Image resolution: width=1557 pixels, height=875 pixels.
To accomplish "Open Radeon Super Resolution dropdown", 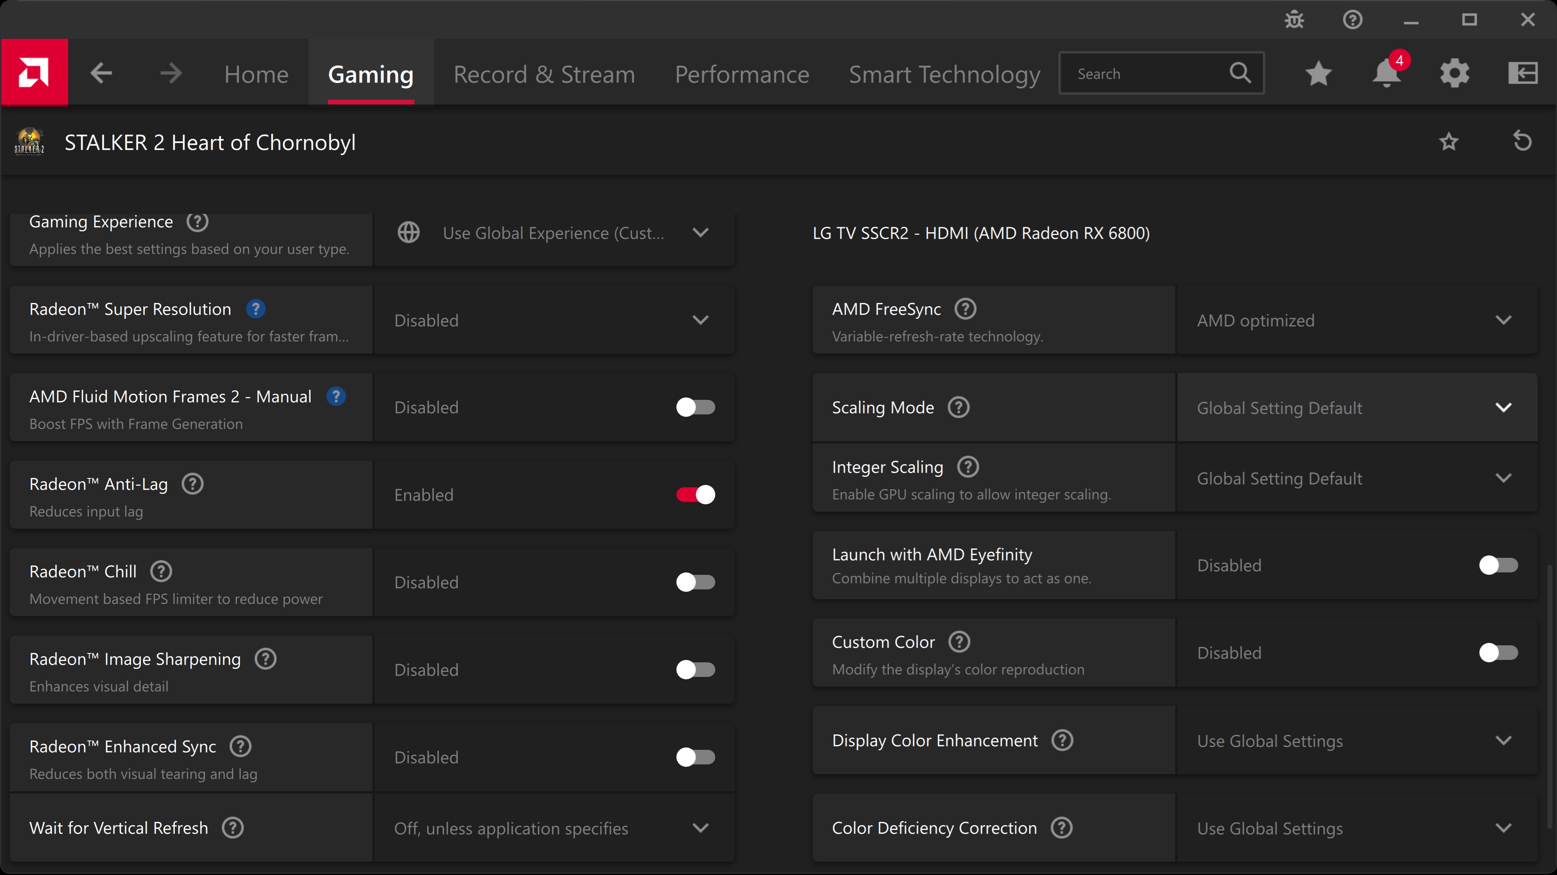I will tap(554, 320).
